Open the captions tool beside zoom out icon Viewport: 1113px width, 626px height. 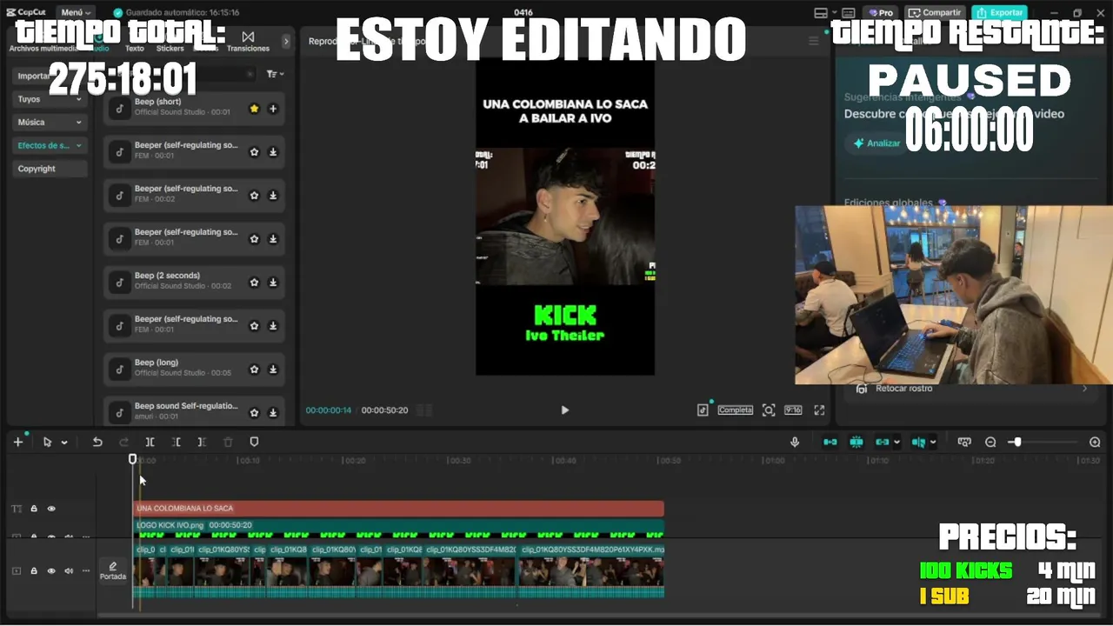[x=963, y=442]
